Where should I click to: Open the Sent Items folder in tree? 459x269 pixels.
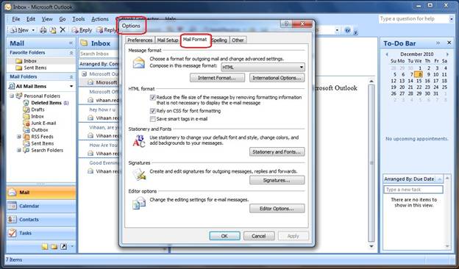[43, 143]
